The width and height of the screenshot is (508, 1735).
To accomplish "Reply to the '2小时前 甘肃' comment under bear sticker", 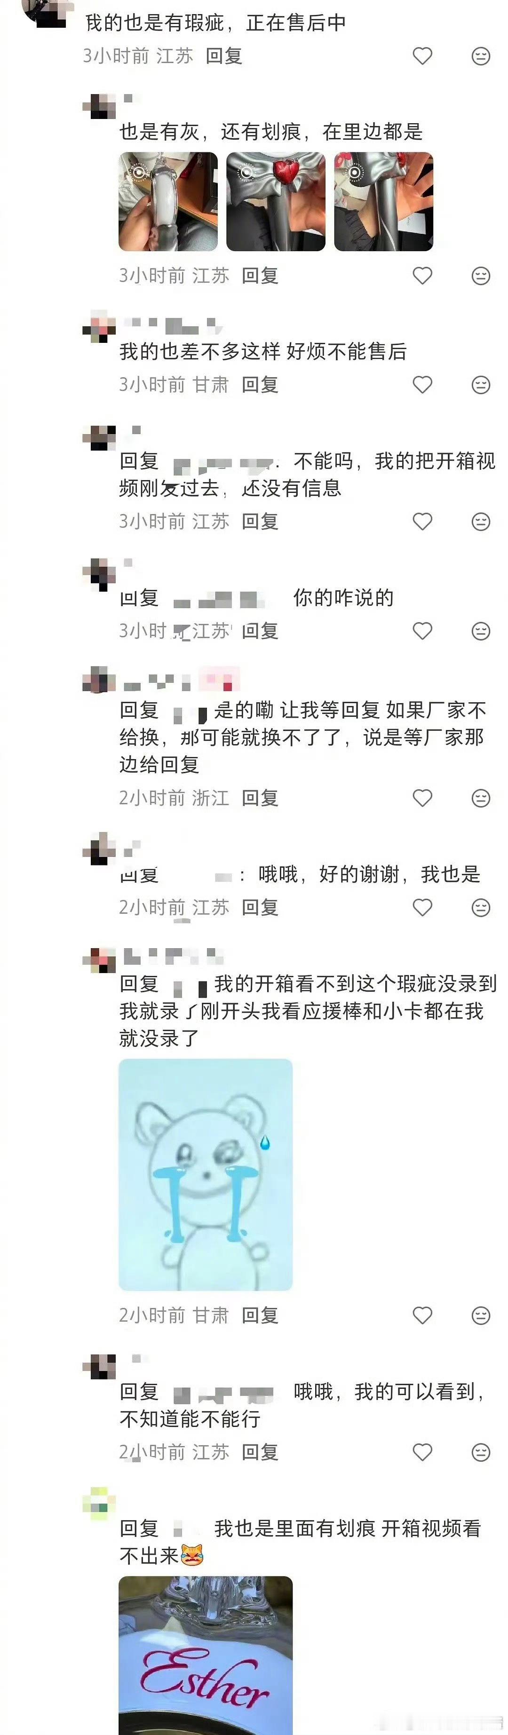I will coord(260,1315).
